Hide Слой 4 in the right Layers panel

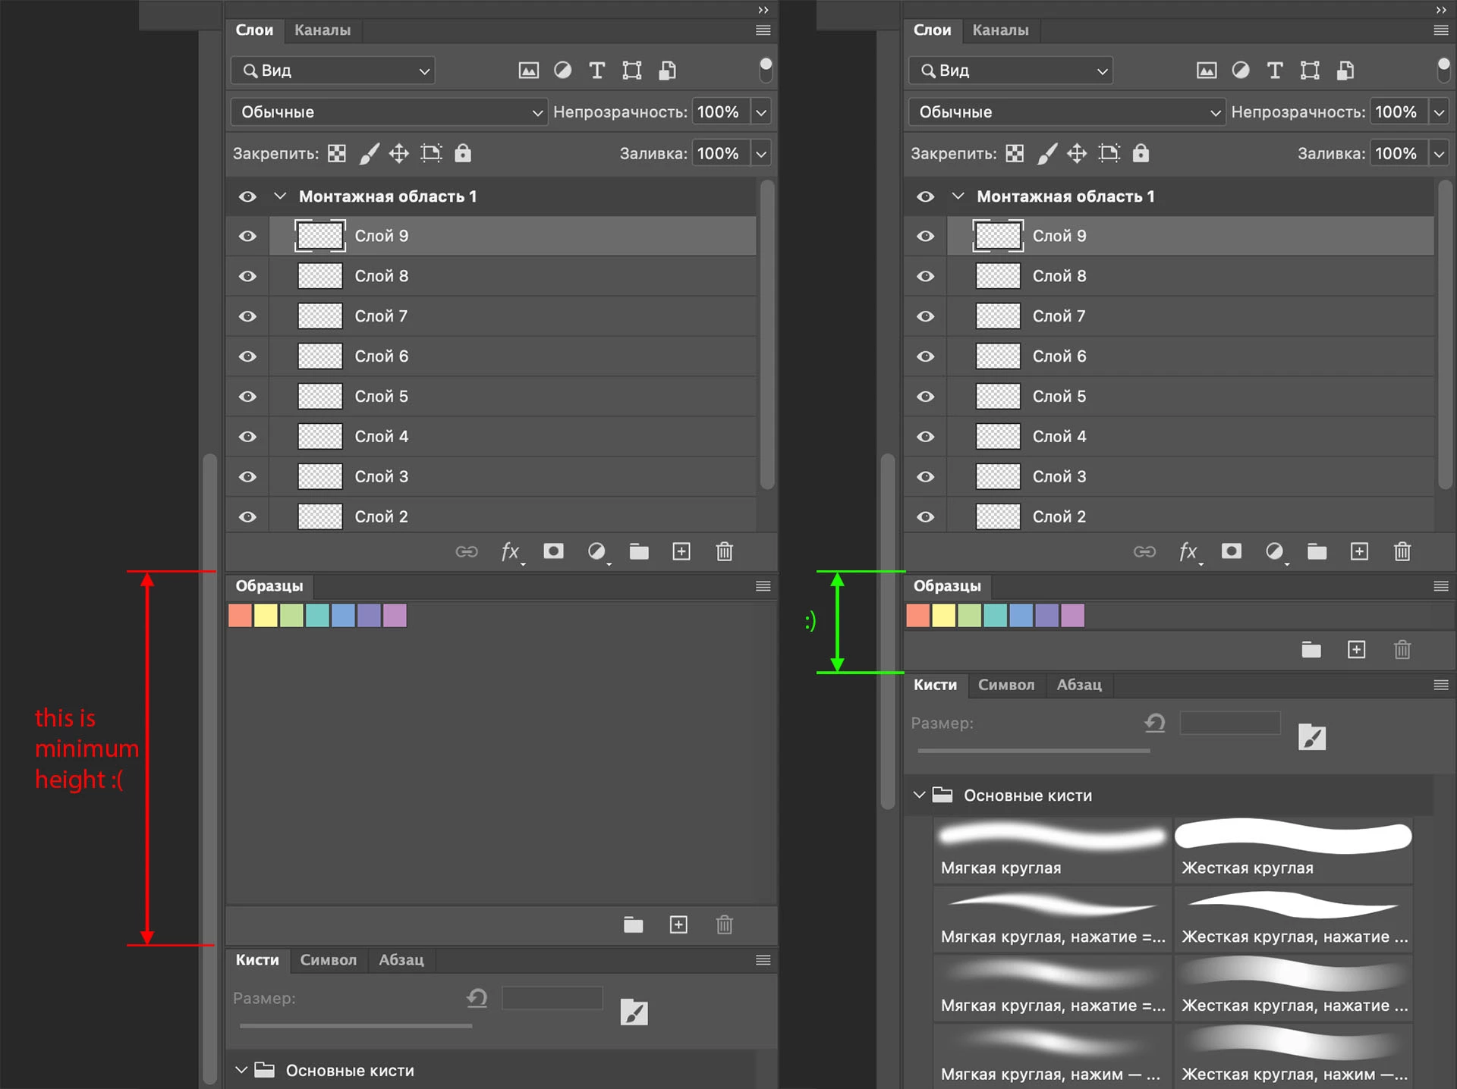[x=925, y=437]
